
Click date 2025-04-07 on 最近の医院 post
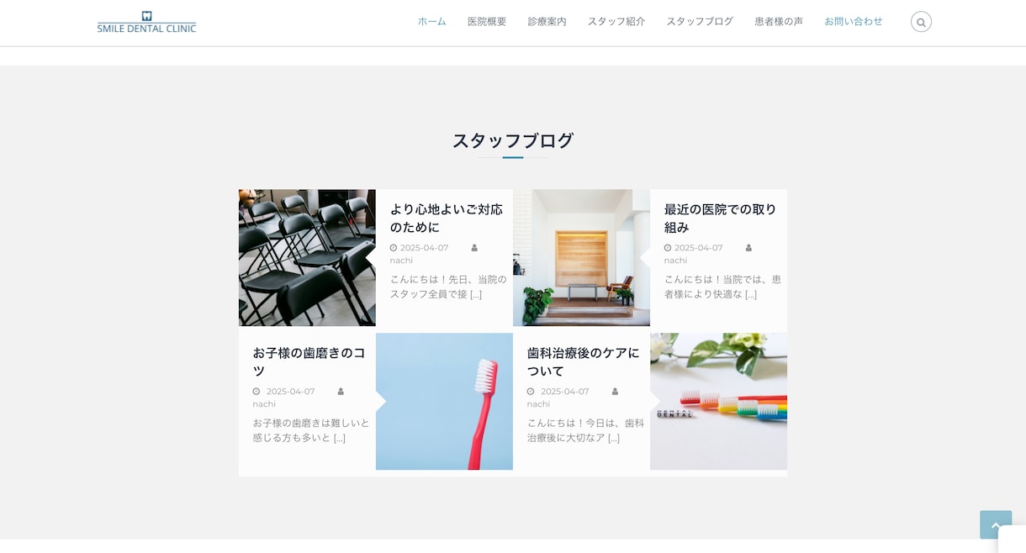point(698,248)
